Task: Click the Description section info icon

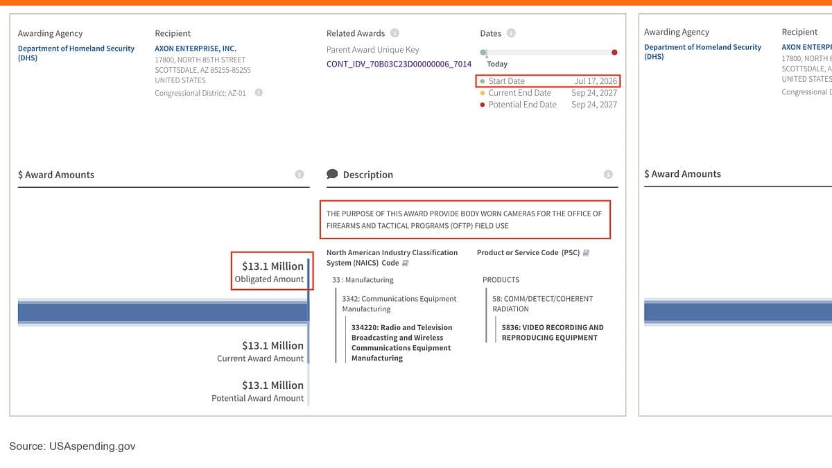Action: pyautogui.click(x=608, y=175)
